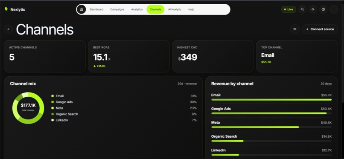Click the EMAIL indicator under Best ROAS
This screenshot has height=159, width=344.
[99, 66]
